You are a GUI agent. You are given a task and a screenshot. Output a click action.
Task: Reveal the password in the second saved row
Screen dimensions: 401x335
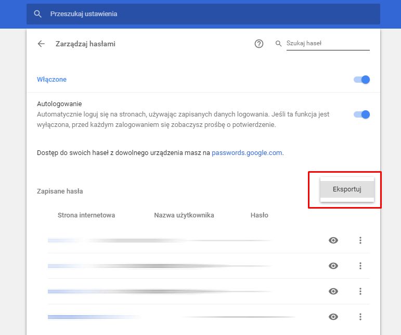point(333,266)
